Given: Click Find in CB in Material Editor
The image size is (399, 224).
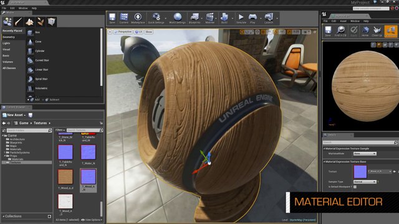Looking at the screenshot, I should click(x=340, y=31).
